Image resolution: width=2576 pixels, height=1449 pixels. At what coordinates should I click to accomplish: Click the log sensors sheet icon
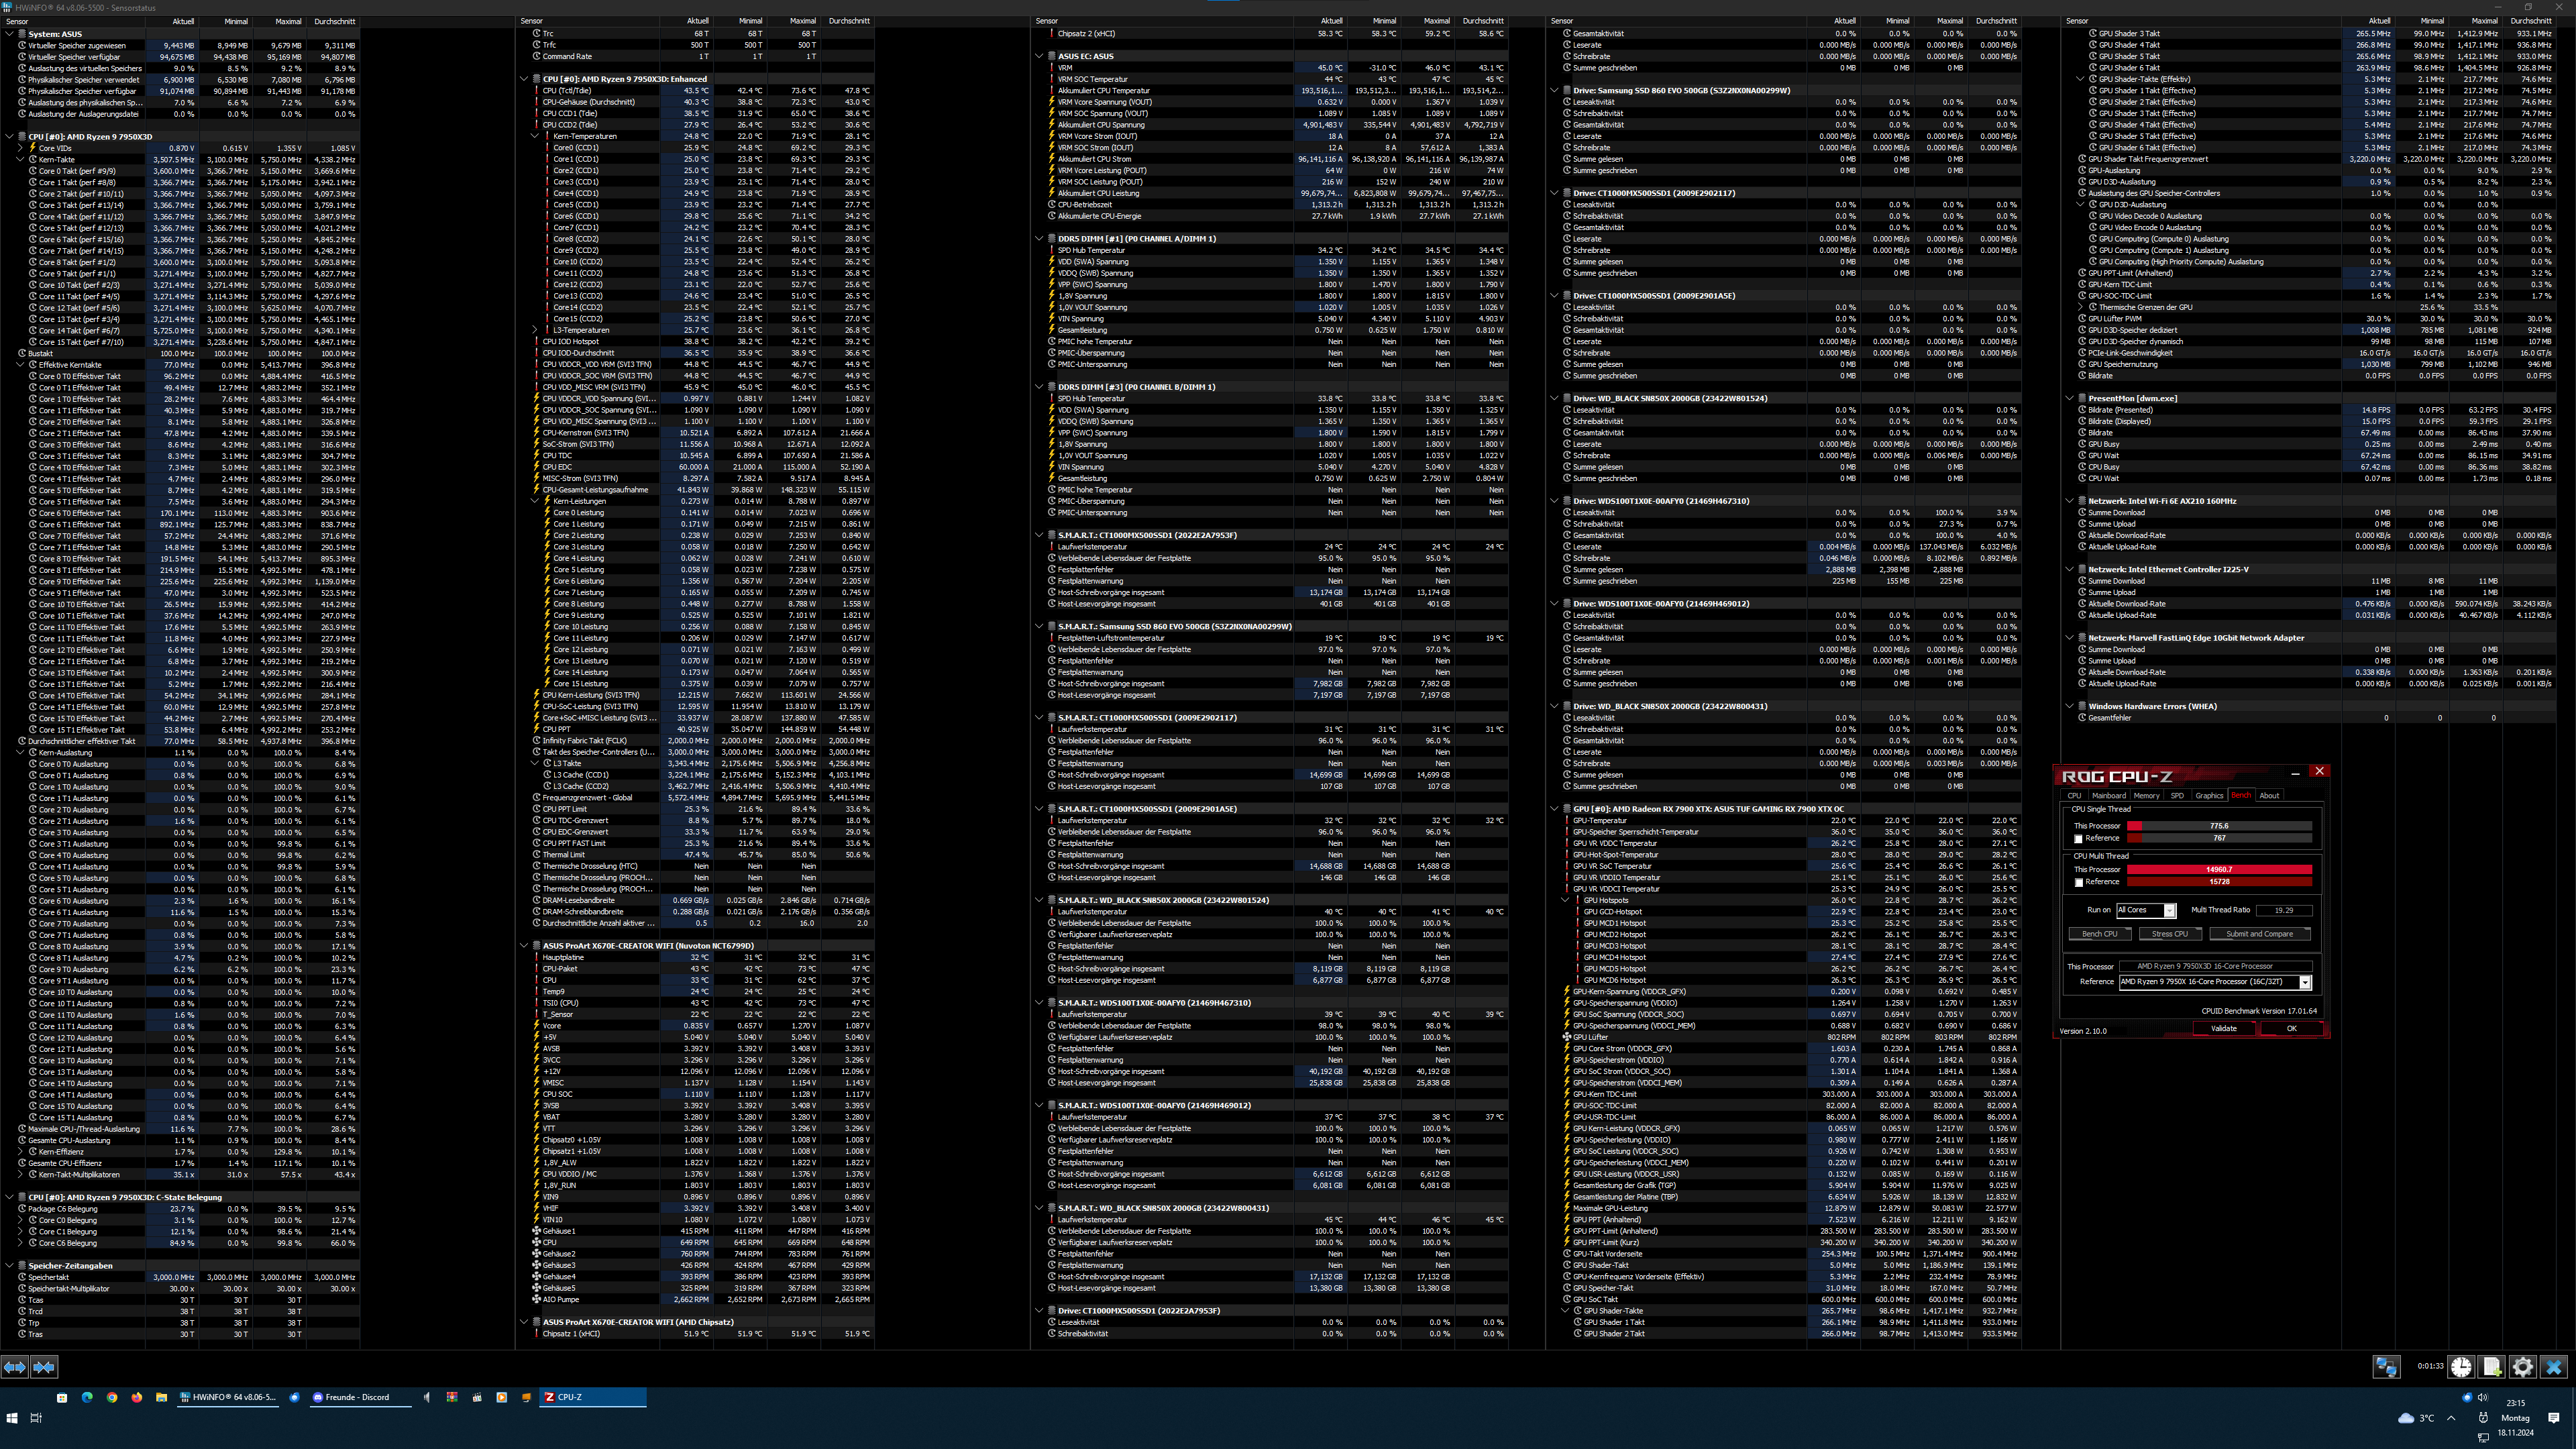[x=2492, y=1367]
